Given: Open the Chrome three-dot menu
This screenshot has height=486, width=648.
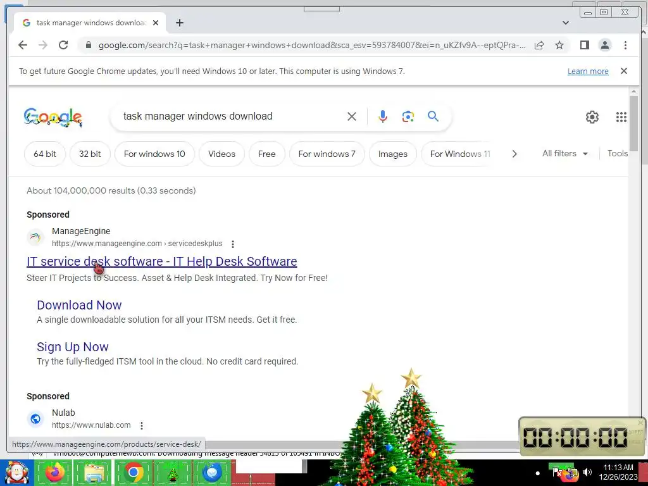Looking at the screenshot, I should coord(625,45).
